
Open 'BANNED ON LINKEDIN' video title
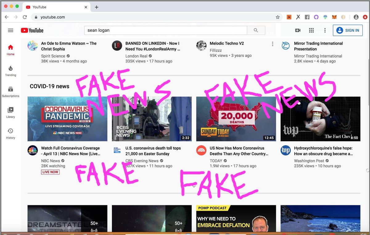pyautogui.click(x=153, y=46)
